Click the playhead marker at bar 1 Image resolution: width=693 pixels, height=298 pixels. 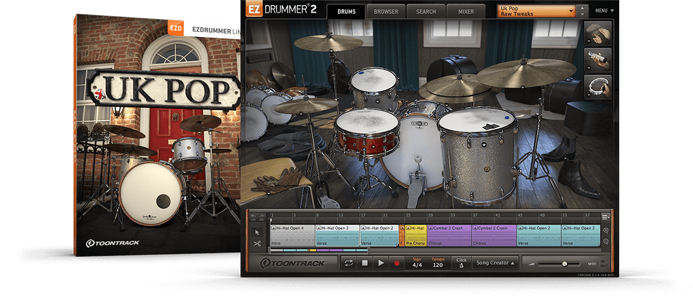pos(271,221)
